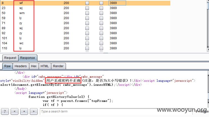
Task: Select the Raw view tab
Action: click(x=8, y=66)
